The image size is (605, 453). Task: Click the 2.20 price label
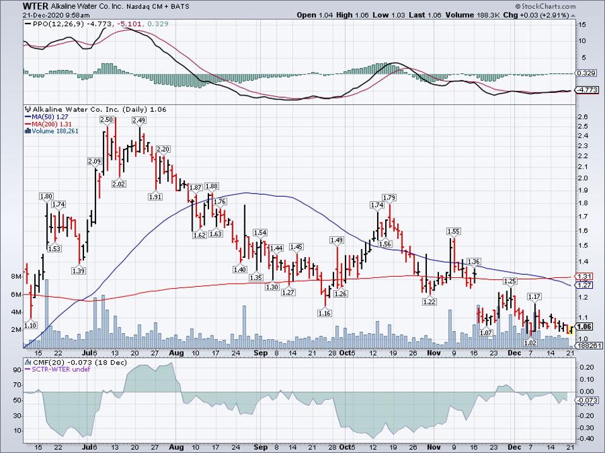tap(163, 149)
